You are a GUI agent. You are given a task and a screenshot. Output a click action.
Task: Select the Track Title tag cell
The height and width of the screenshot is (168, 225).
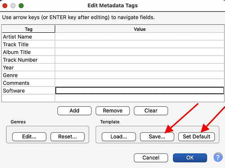tap(28, 44)
